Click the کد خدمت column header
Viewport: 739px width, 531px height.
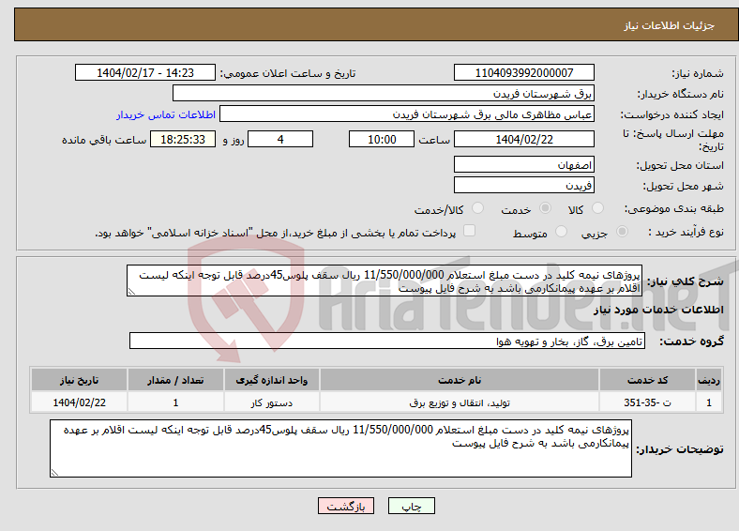[x=648, y=380]
